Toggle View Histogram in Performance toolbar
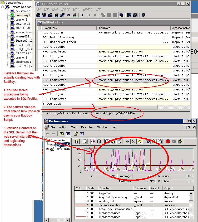This screenshot has width=198, height=222. 113,142
